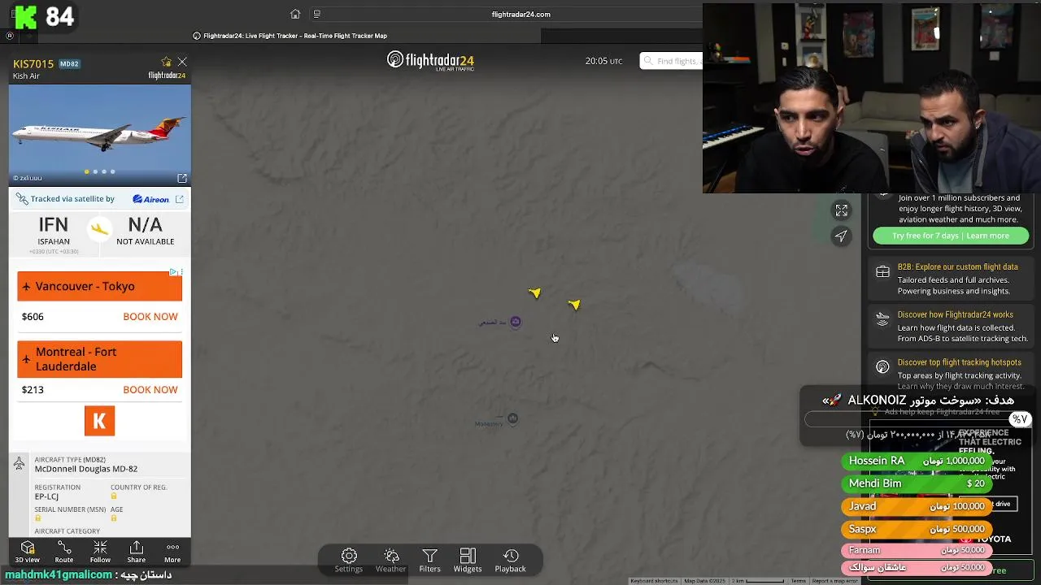Center map on my location

point(842,236)
